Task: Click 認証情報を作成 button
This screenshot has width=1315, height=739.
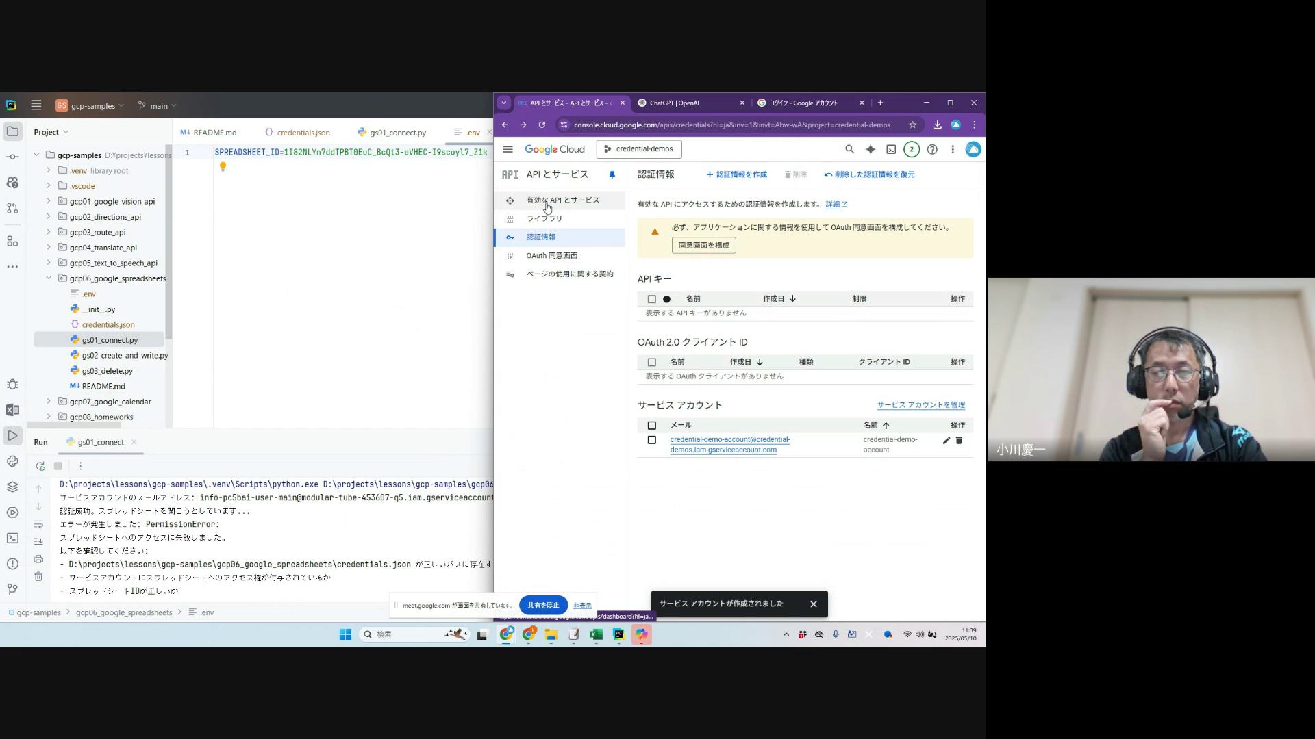Action: point(736,174)
